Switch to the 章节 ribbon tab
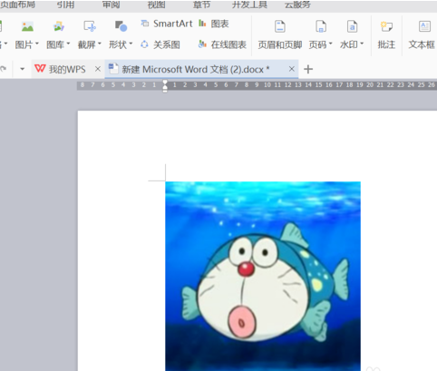The width and height of the screenshot is (437, 371). pos(201,5)
